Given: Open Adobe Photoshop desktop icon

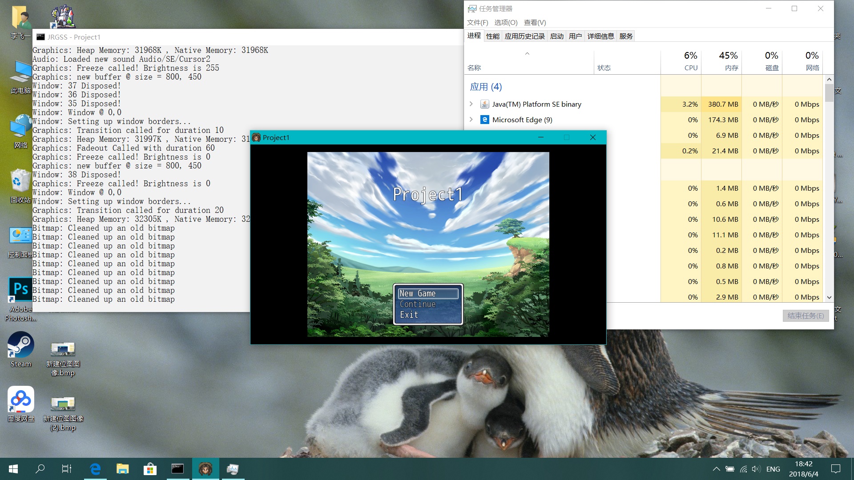Looking at the screenshot, I should 20,299.
